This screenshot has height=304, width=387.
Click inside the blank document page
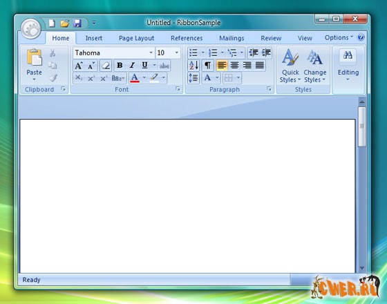click(x=187, y=196)
